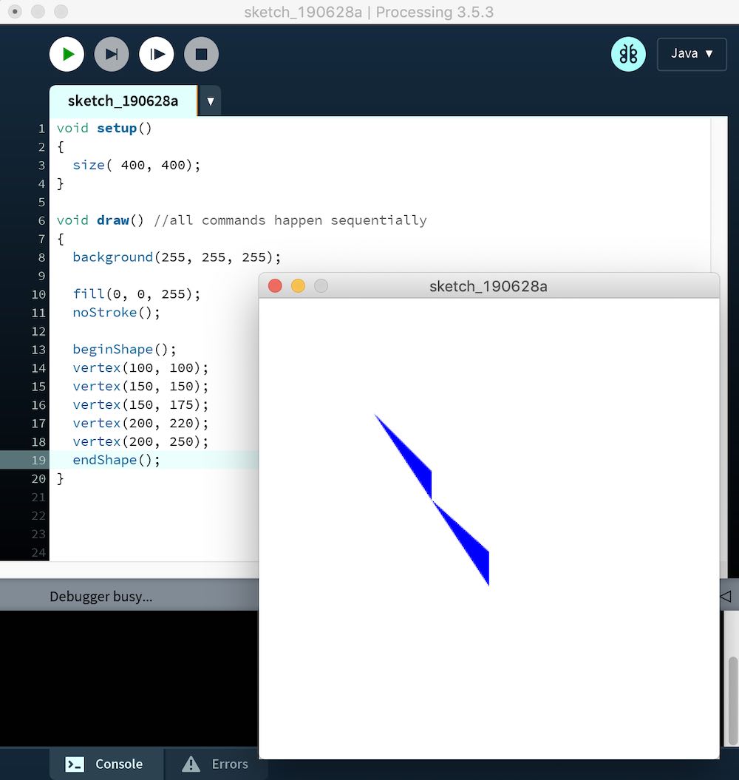Close the sketch_190628a output window
This screenshot has width=739, height=780.
pyautogui.click(x=275, y=286)
